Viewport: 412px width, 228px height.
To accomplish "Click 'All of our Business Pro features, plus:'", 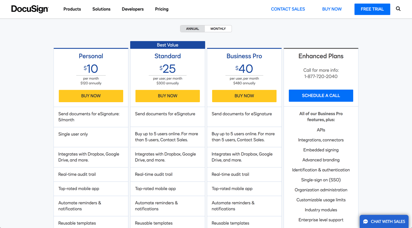I will click(321, 117).
